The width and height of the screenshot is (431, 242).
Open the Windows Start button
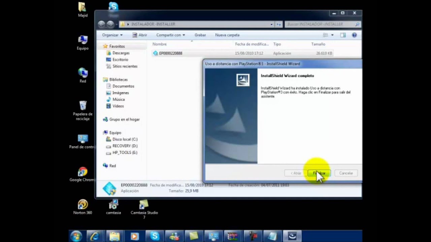pyautogui.click(x=76, y=236)
